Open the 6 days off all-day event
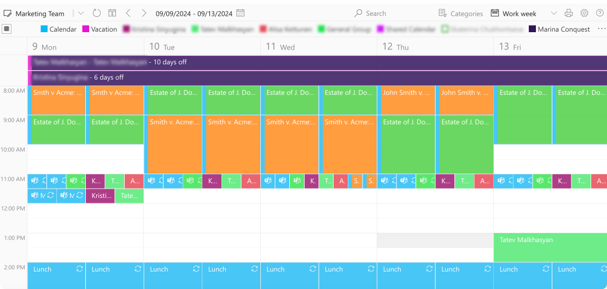 click(317, 78)
